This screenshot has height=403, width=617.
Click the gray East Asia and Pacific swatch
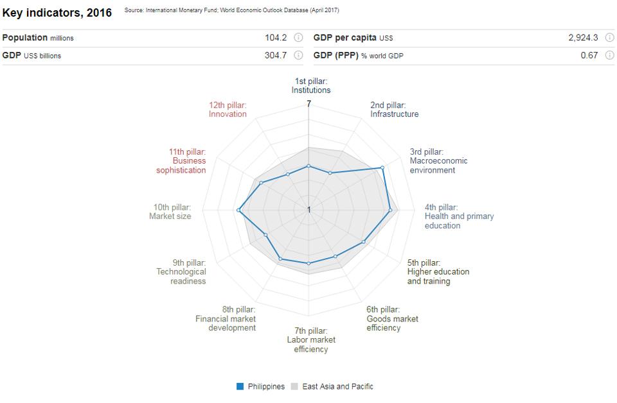click(x=295, y=386)
